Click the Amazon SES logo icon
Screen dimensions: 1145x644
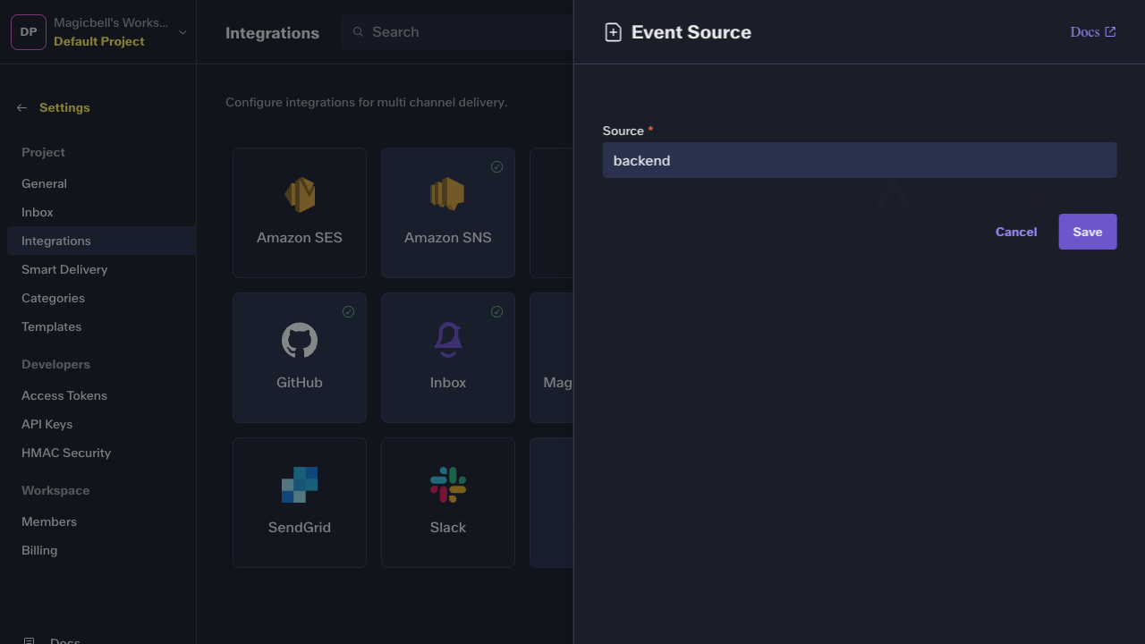[x=300, y=194]
